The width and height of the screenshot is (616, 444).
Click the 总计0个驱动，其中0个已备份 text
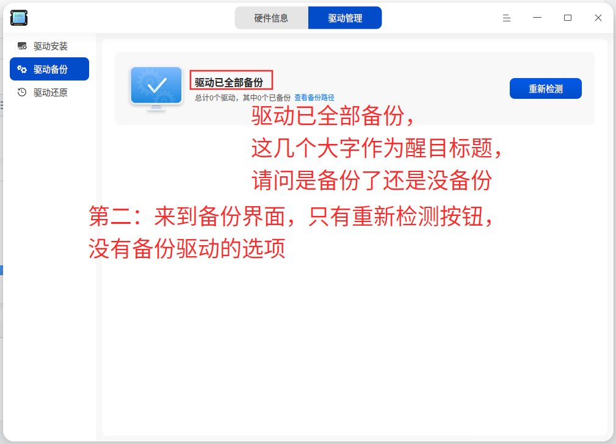pyautogui.click(x=242, y=98)
